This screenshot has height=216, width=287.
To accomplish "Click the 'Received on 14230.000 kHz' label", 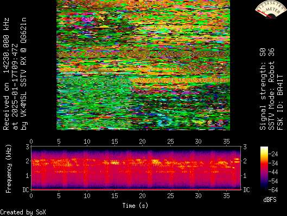I will (6, 74).
